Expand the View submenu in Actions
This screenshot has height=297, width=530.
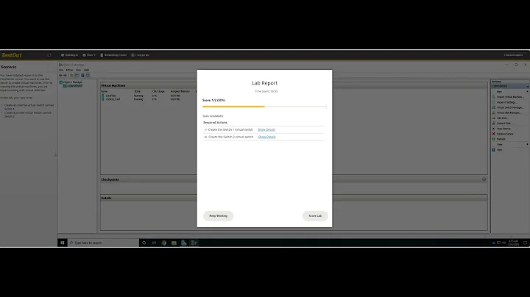click(527, 144)
